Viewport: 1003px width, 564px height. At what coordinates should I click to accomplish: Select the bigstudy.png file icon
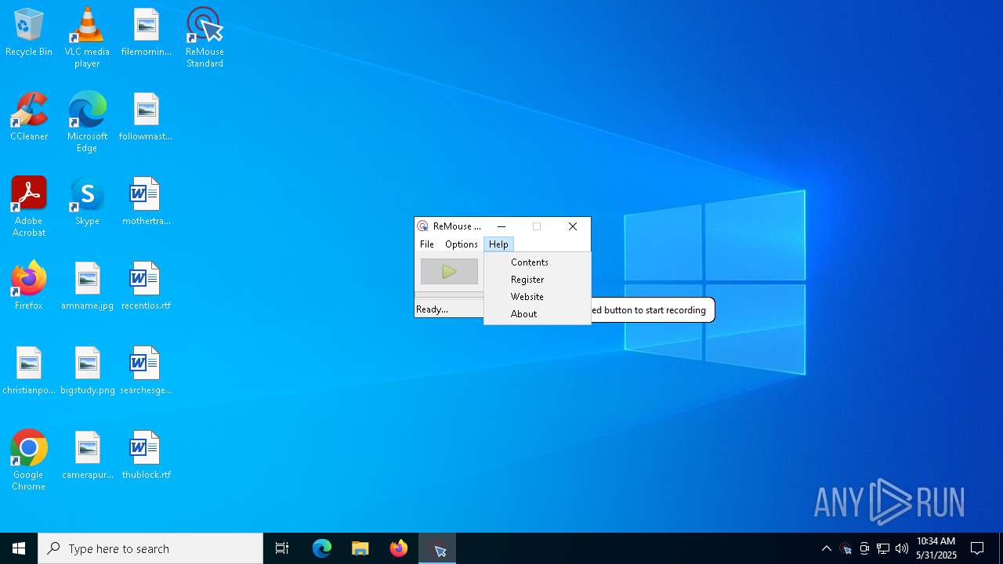87,371
